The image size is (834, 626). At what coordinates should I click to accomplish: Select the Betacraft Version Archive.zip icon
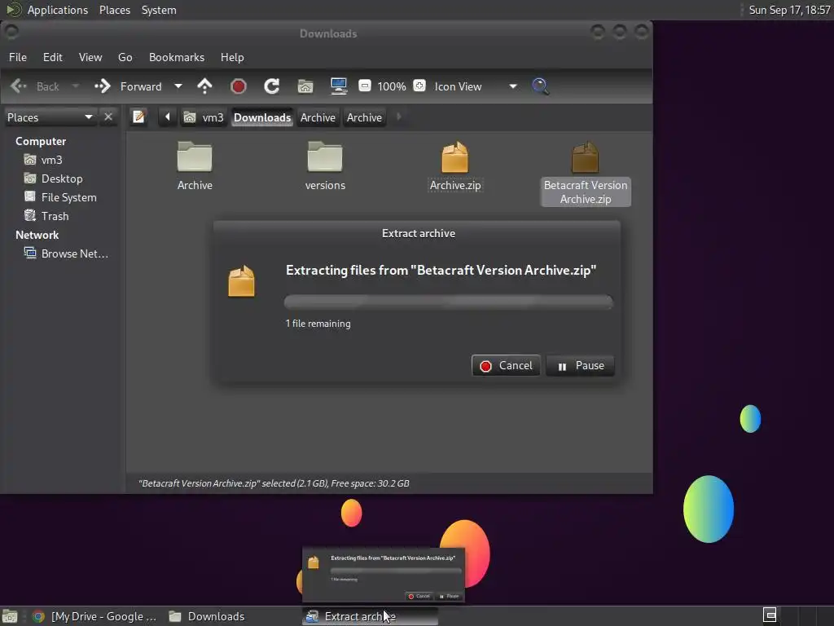tap(585, 157)
